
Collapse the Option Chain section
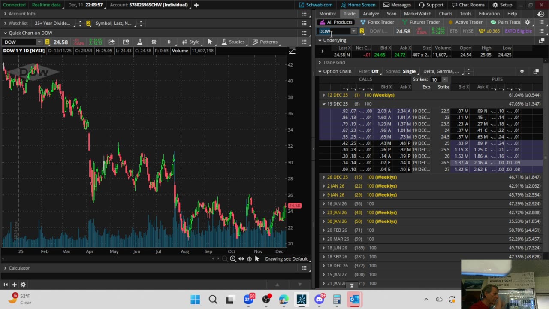point(320,71)
